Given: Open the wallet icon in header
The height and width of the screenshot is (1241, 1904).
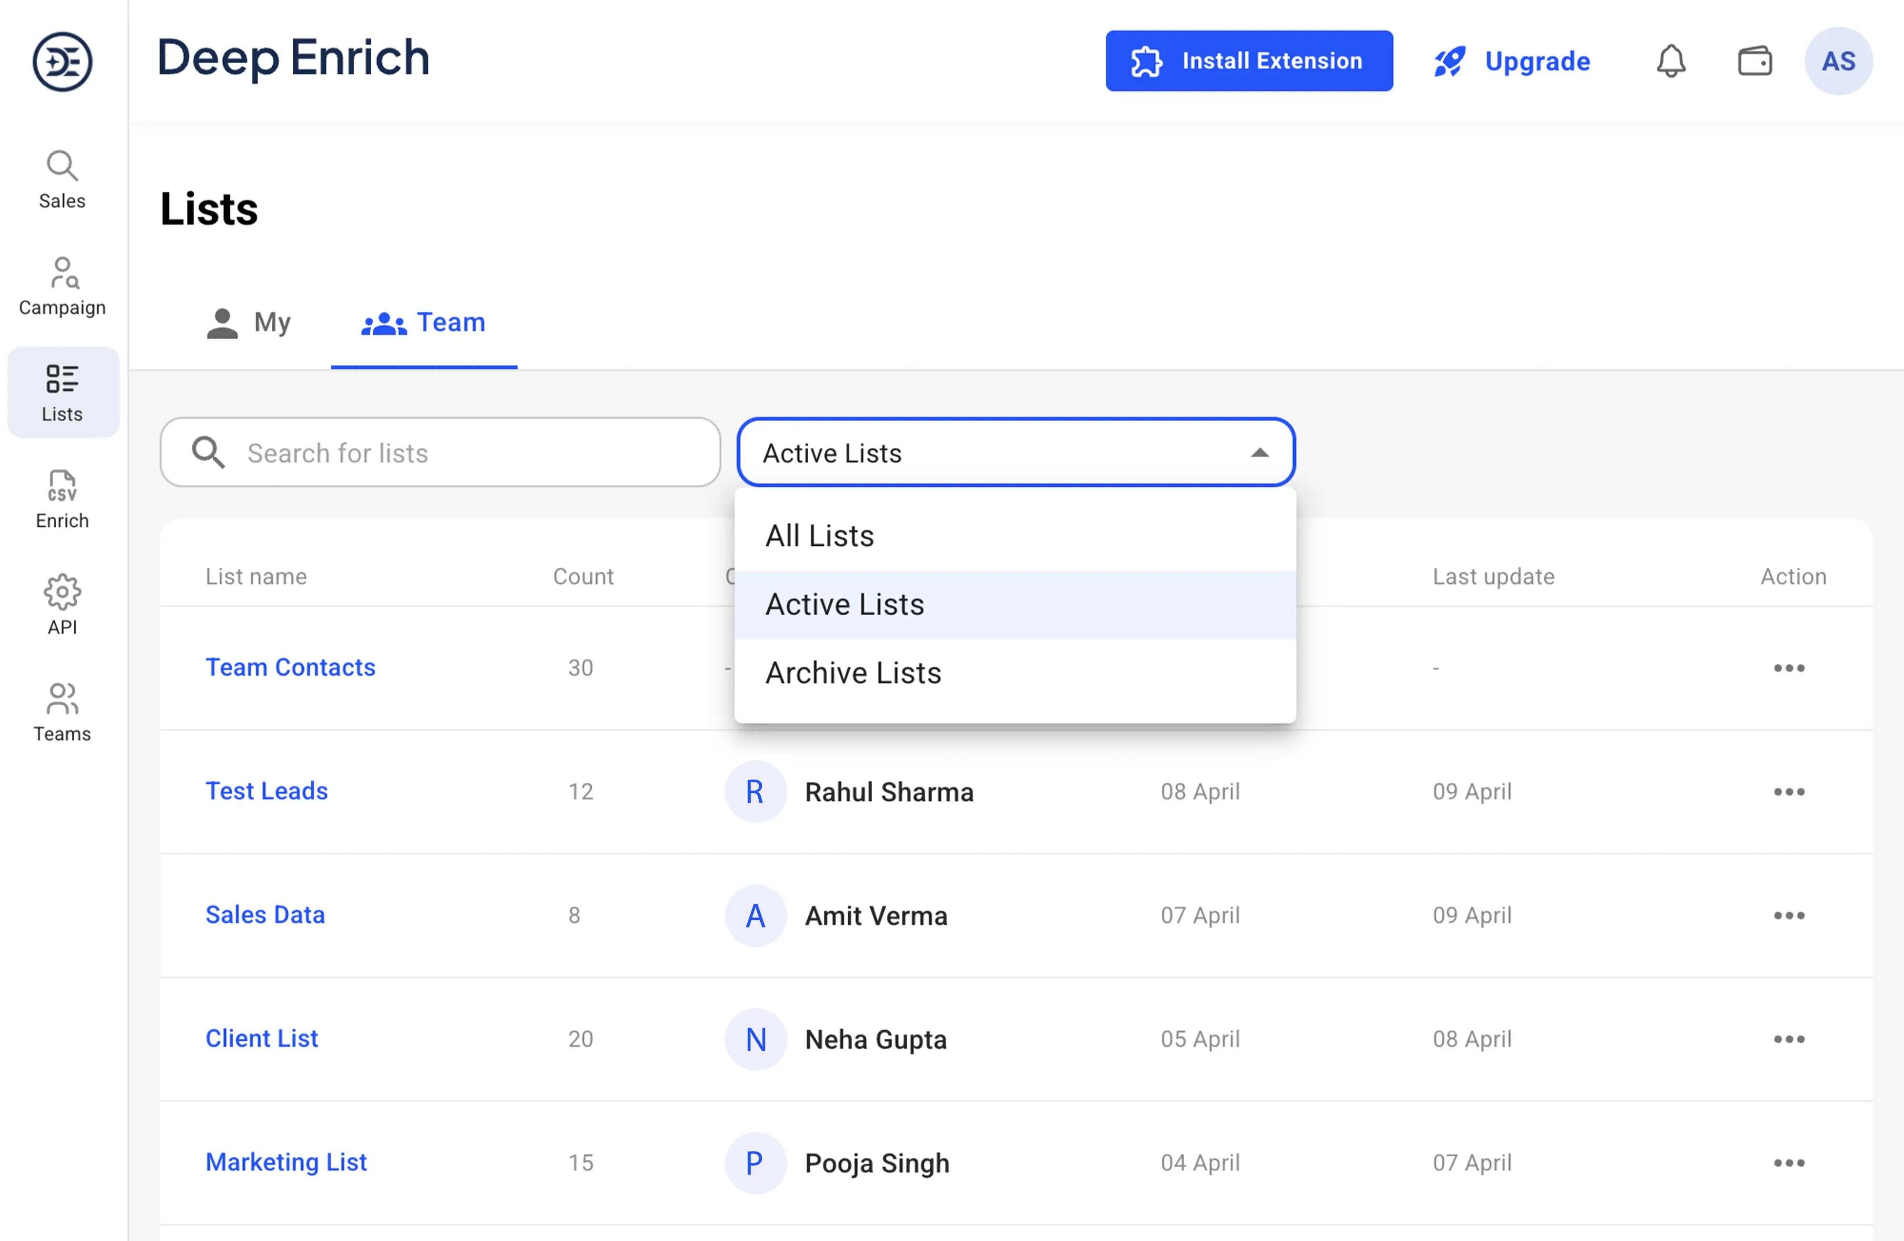Looking at the screenshot, I should coord(1755,61).
